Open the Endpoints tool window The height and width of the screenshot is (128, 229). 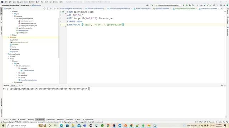click(50, 119)
